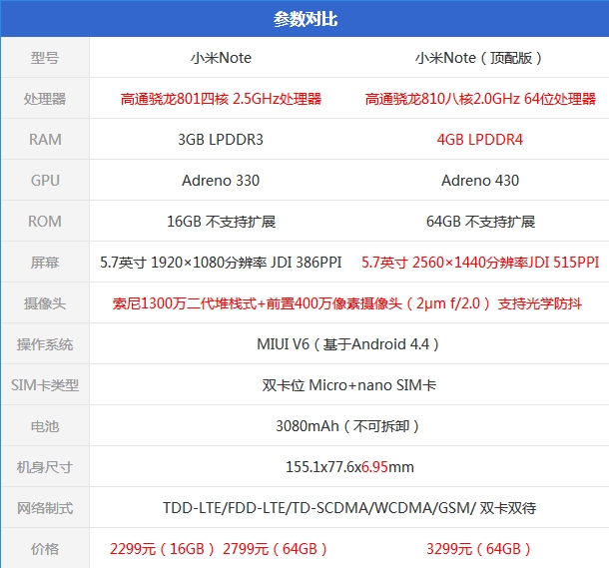Click the red 索尼1300万 camera description

349,303
